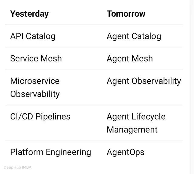
Task: Click the word Pipelines in CI/CD row
Action: click(53, 117)
